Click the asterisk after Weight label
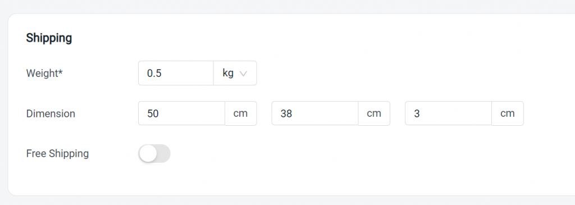 (x=61, y=72)
